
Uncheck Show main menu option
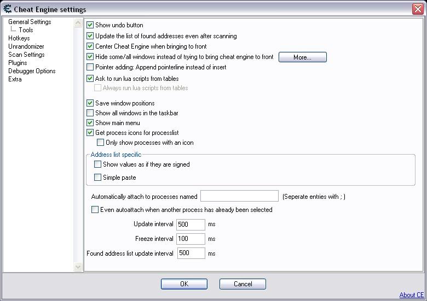tap(90, 123)
